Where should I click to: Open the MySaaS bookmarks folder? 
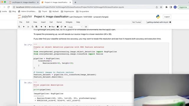tap(54, 11)
